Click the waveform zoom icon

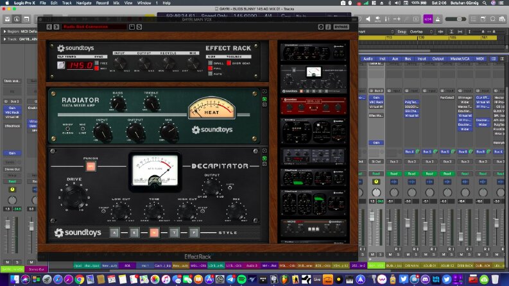click(x=440, y=31)
